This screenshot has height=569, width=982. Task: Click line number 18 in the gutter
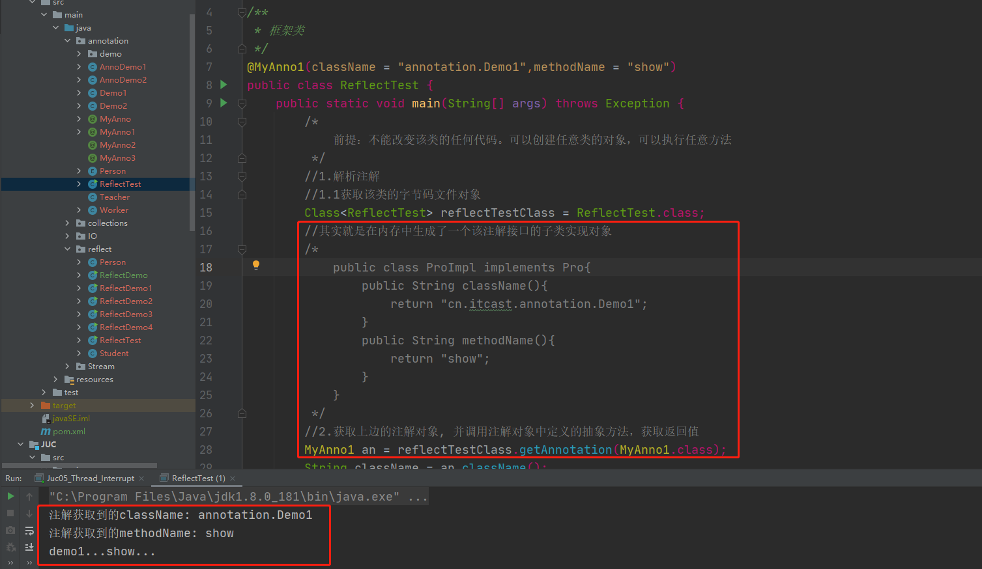pyautogui.click(x=206, y=267)
